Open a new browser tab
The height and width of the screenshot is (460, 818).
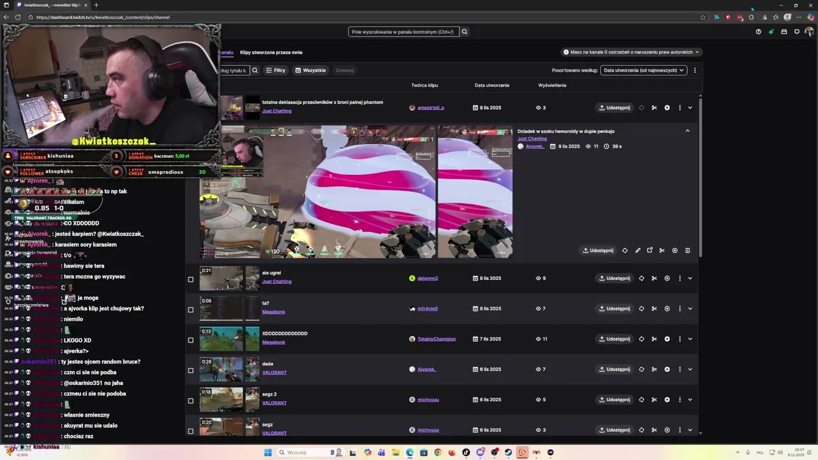pyautogui.click(x=96, y=5)
